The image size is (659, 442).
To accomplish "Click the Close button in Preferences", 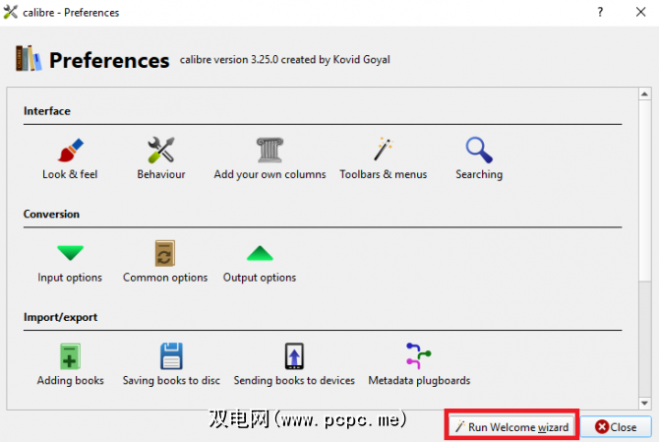I will point(616,427).
